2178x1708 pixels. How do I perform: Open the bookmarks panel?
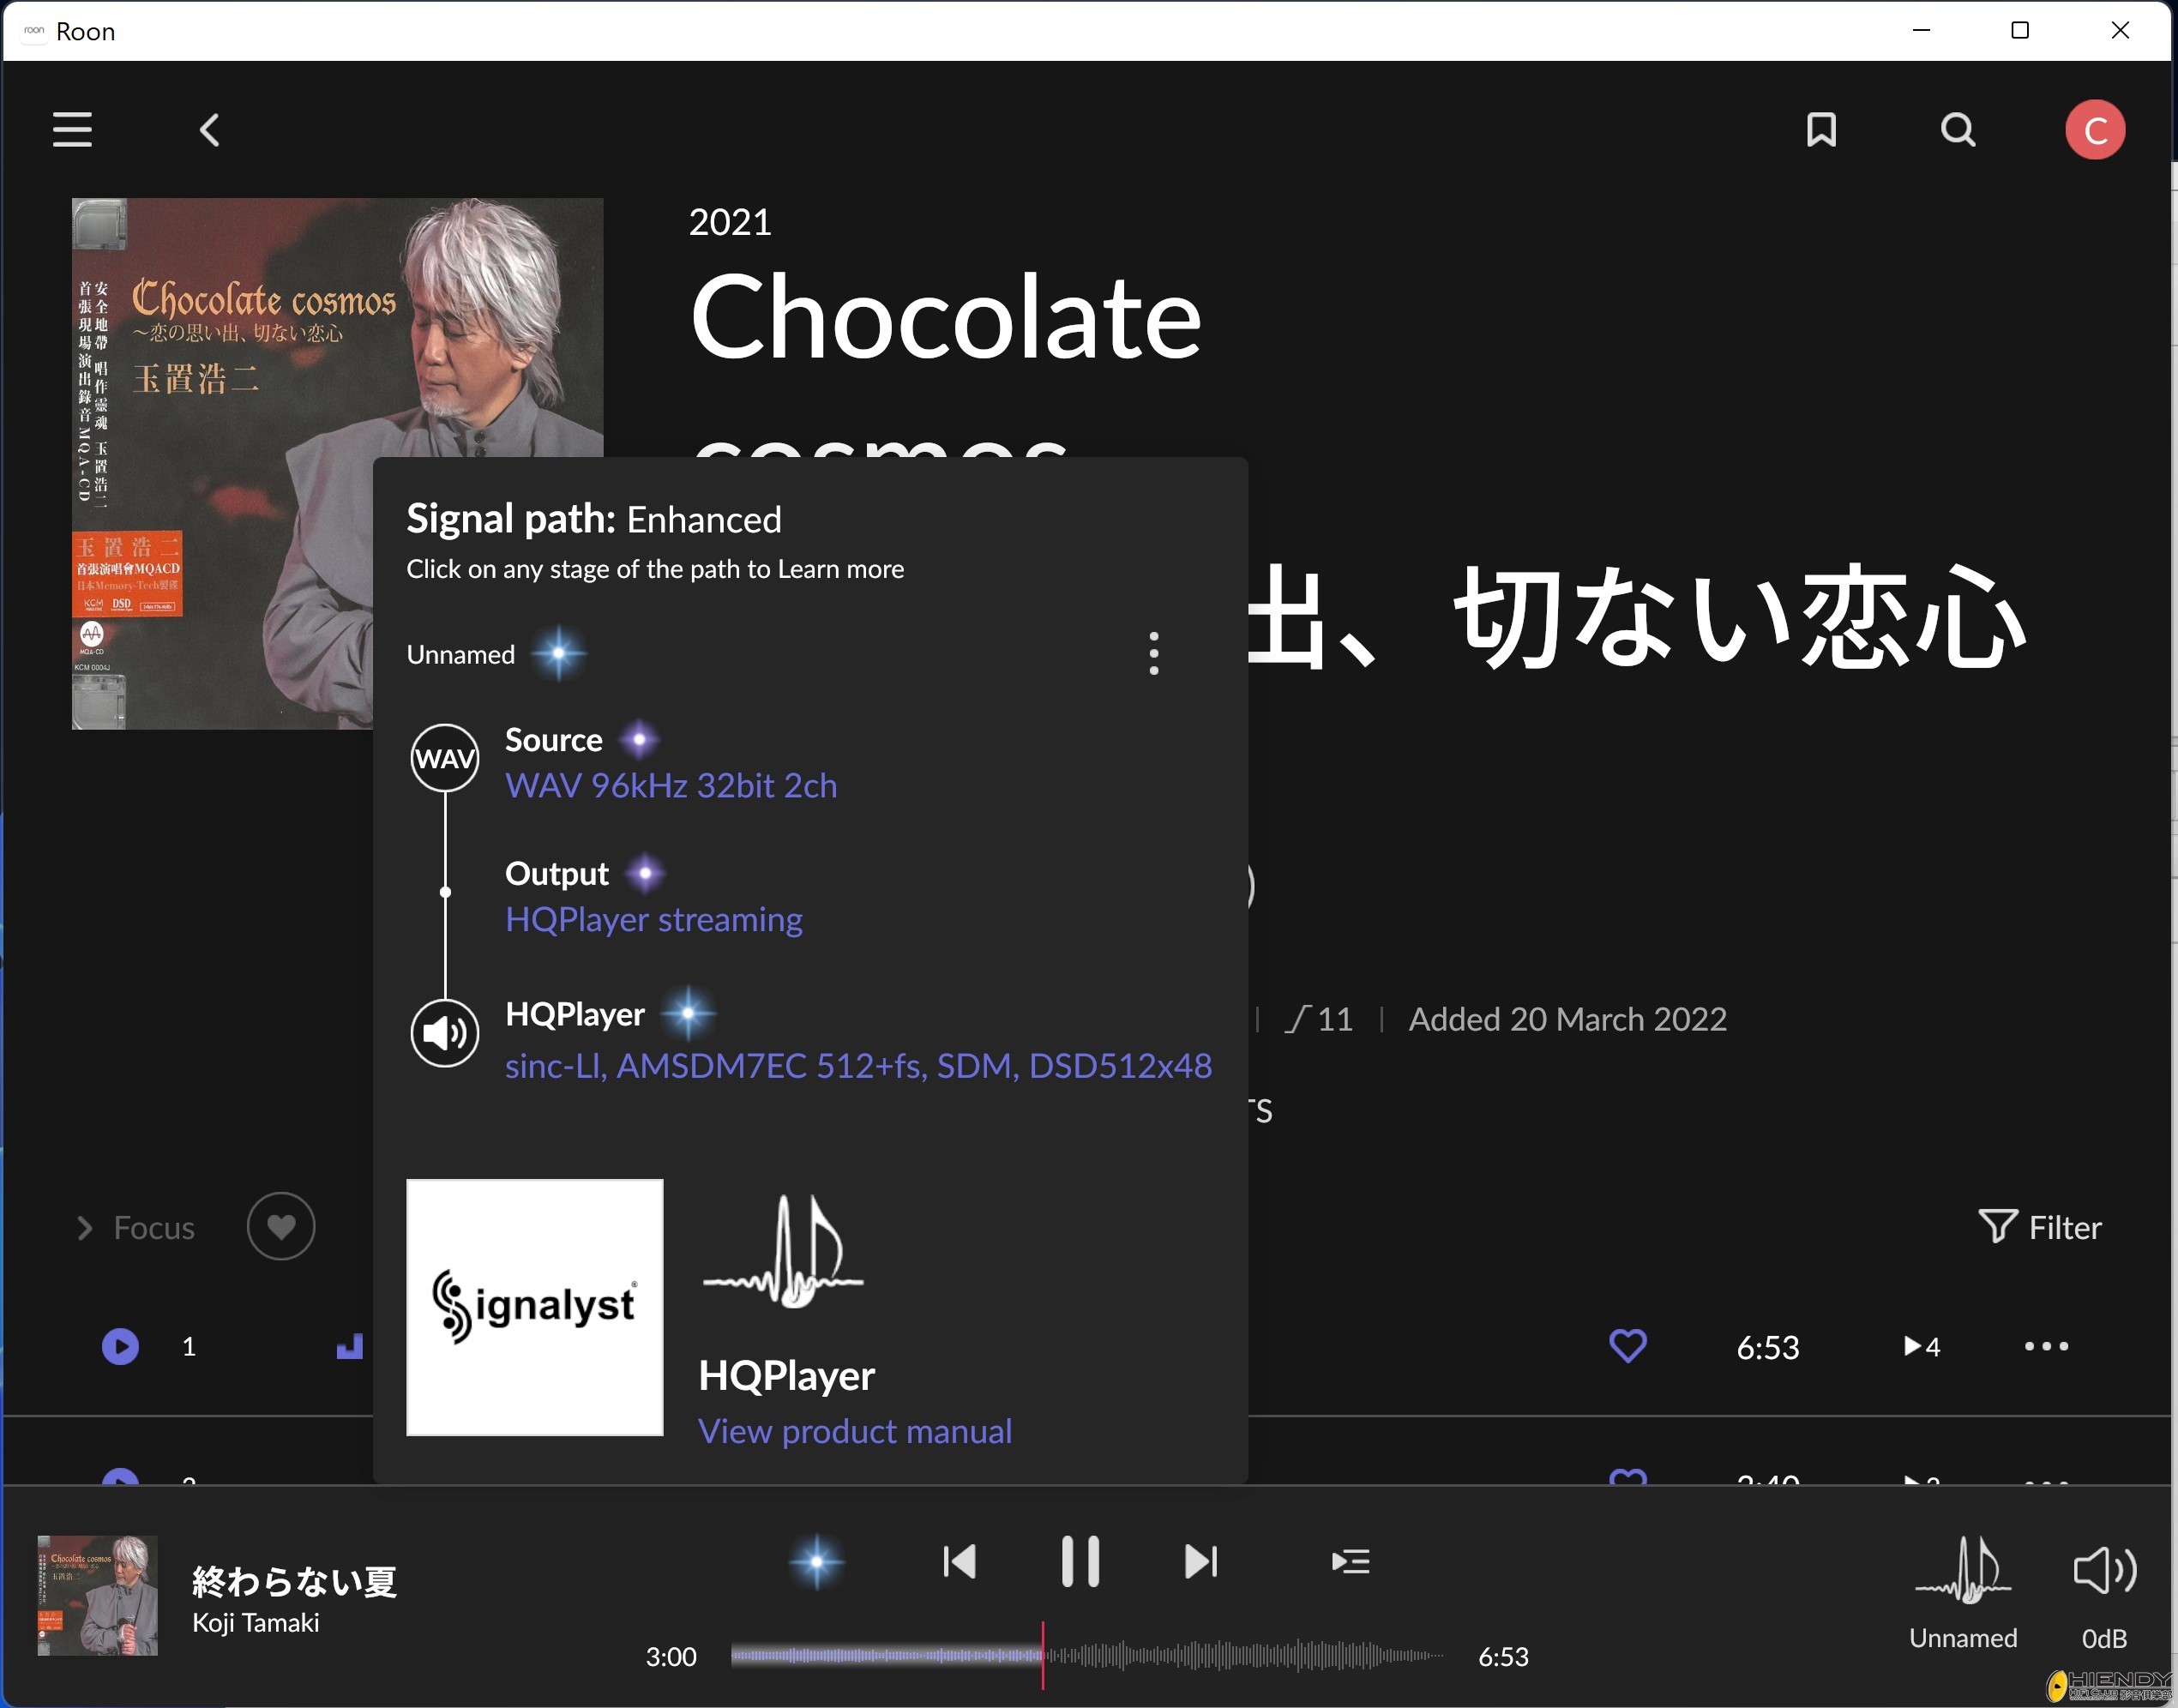(x=1821, y=129)
